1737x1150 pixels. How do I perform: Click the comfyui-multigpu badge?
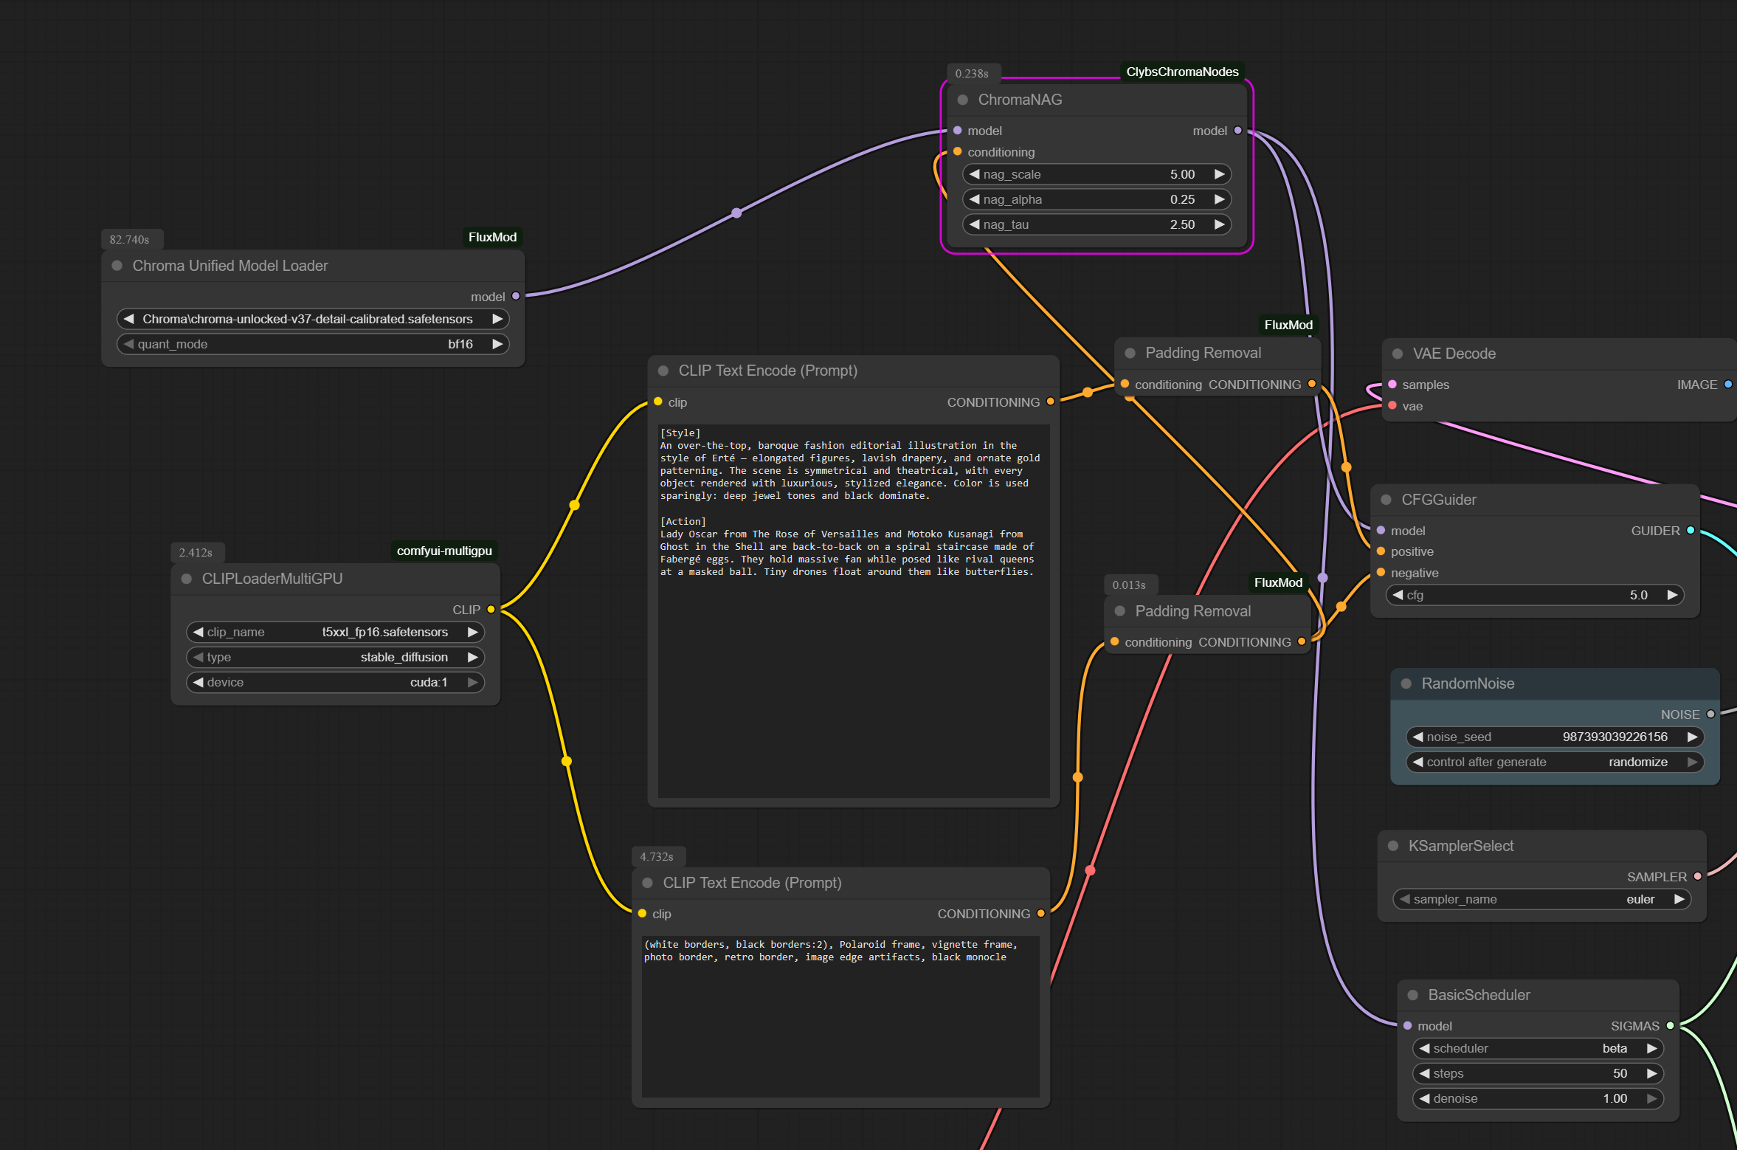(x=444, y=551)
